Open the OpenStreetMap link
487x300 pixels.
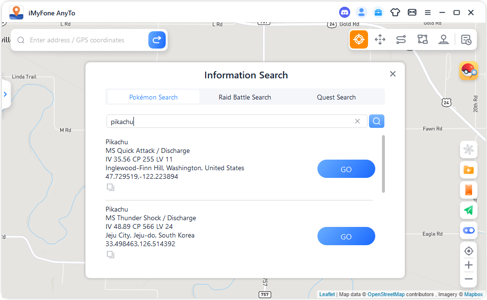tap(386, 294)
